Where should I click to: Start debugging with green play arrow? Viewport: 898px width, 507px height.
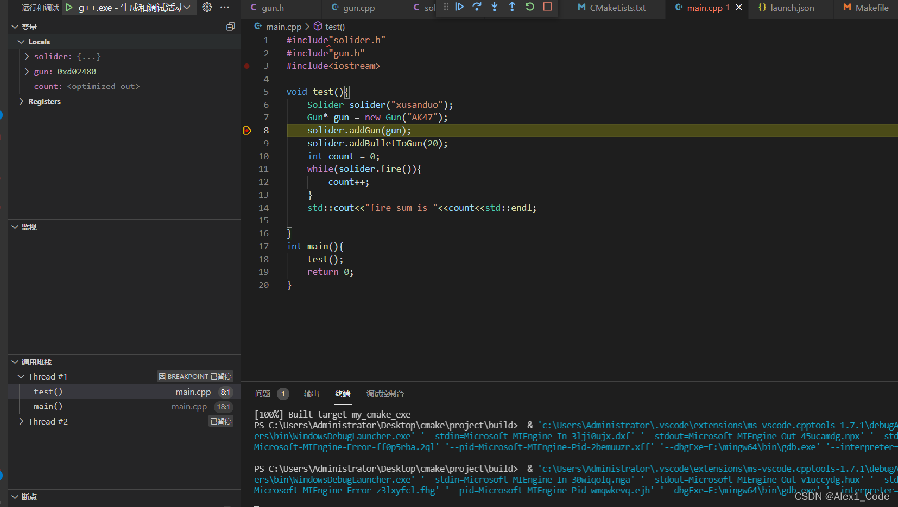pos(69,8)
